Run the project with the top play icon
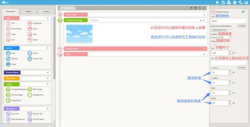 (x=218, y=2)
